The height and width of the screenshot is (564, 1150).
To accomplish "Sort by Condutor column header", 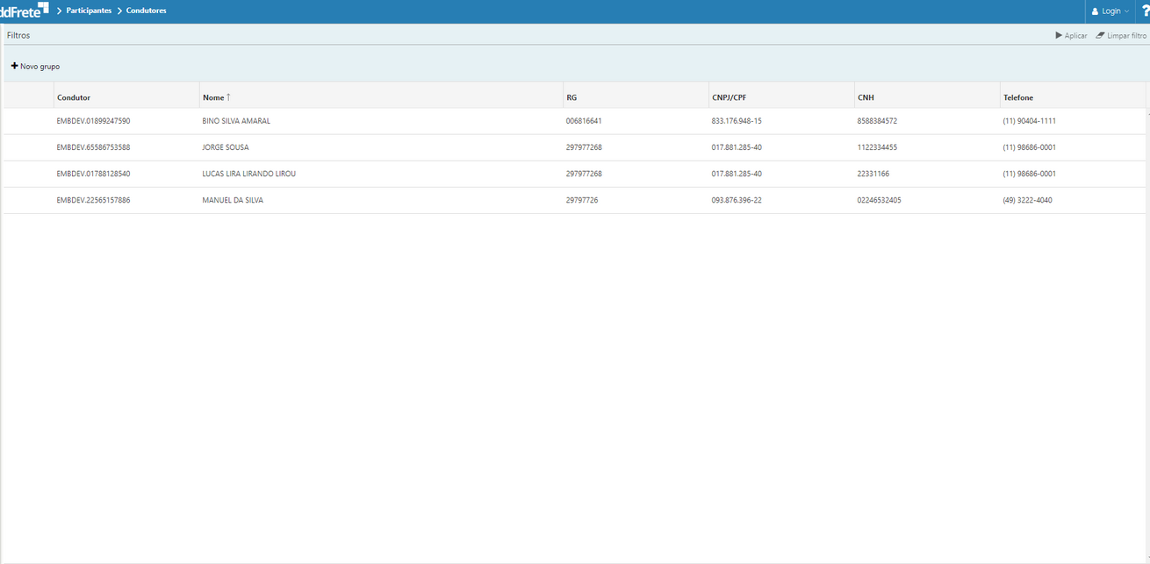I will [x=74, y=97].
